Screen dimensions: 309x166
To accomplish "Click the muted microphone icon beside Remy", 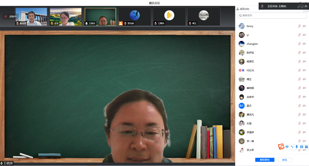I will 299,26.
